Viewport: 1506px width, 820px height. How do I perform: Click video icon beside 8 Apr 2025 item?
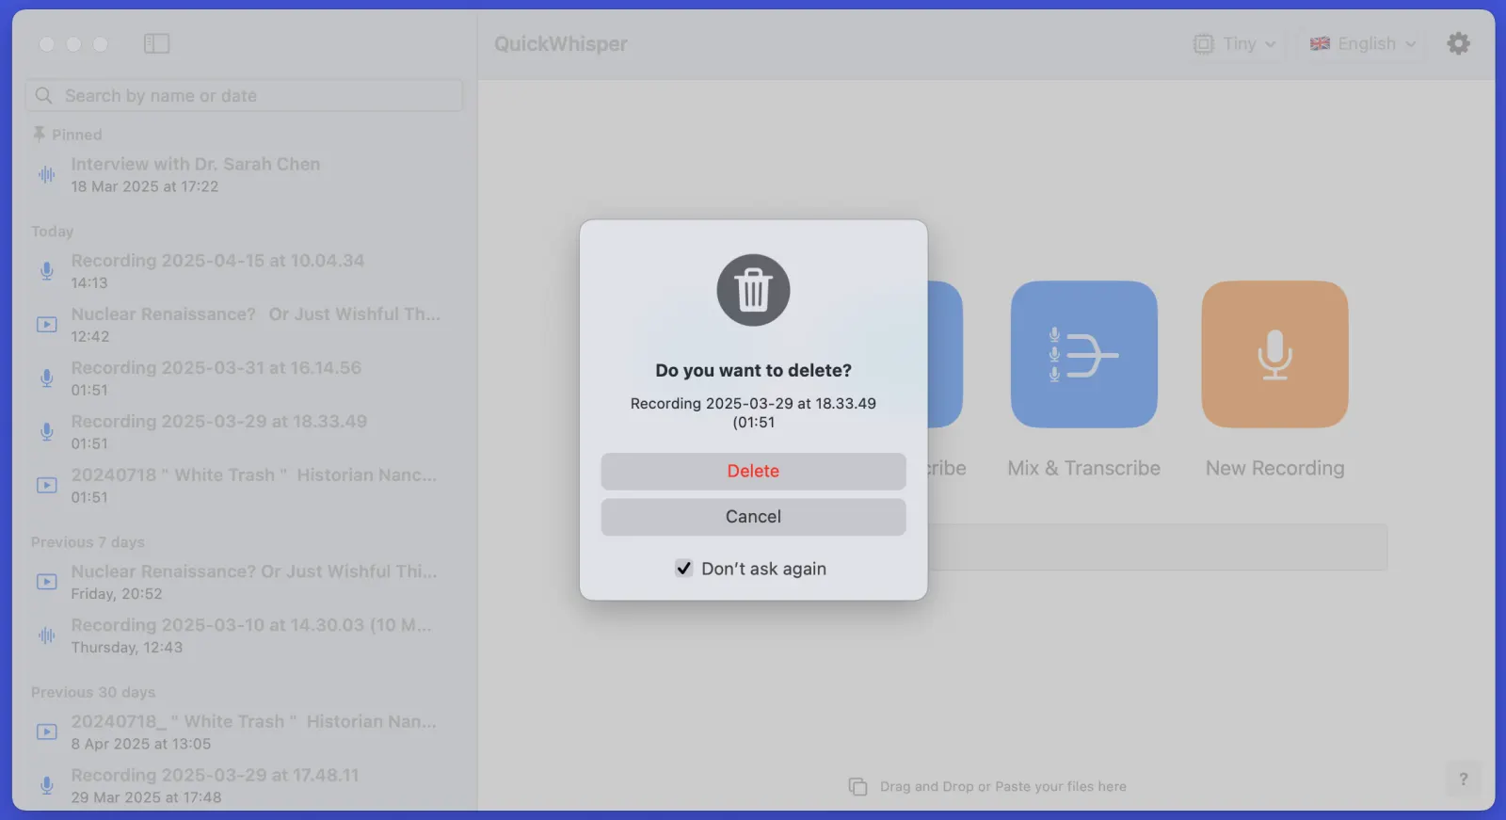(46, 732)
